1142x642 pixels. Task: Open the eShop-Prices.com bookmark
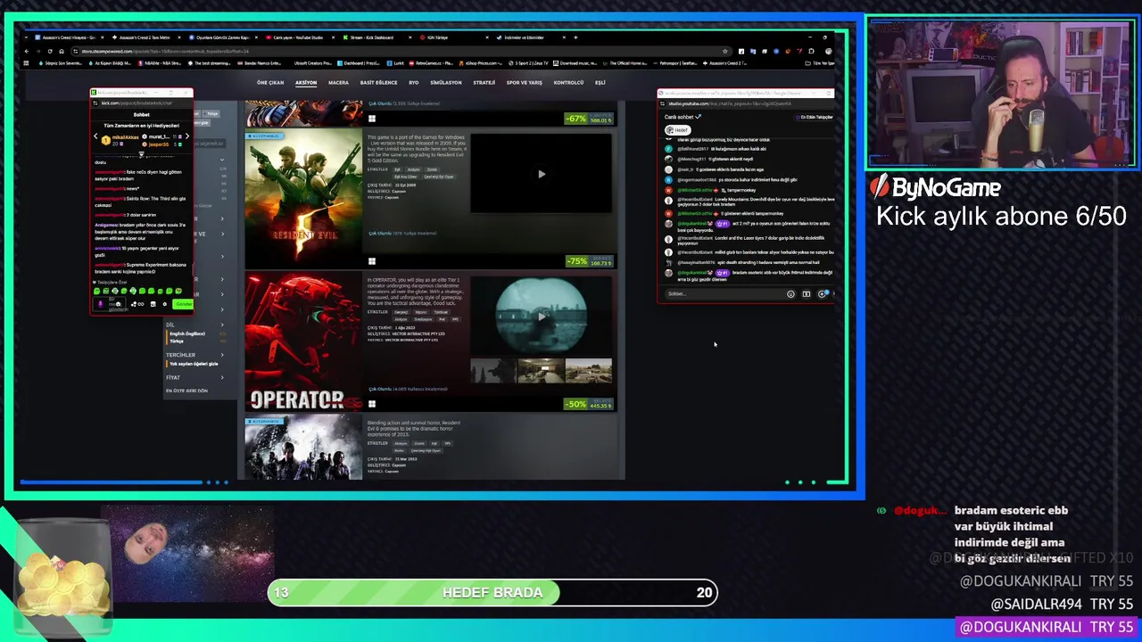pos(482,63)
